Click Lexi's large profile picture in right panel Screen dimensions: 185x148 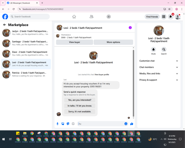(x=159, y=30)
